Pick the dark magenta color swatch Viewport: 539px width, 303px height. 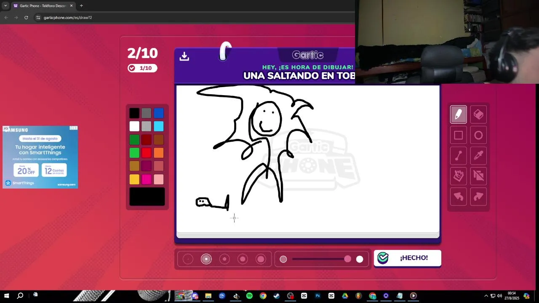[146, 166]
